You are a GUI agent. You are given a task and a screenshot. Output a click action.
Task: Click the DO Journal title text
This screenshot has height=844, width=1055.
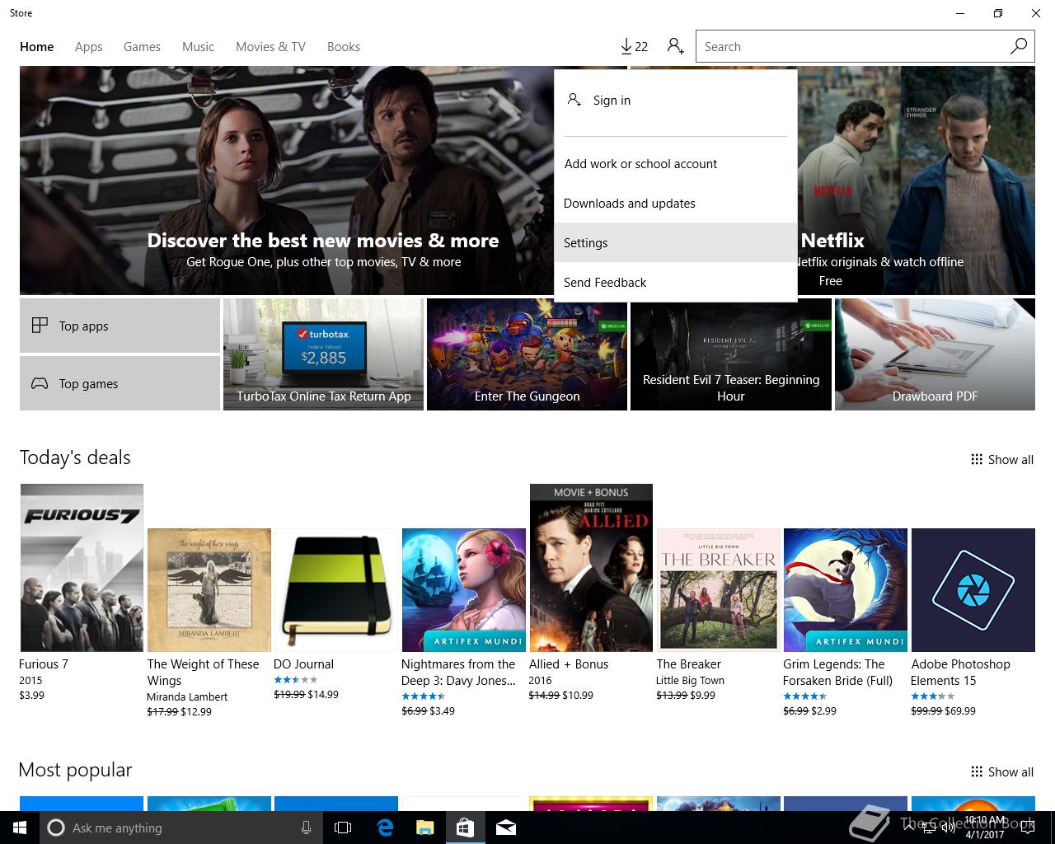click(x=303, y=664)
